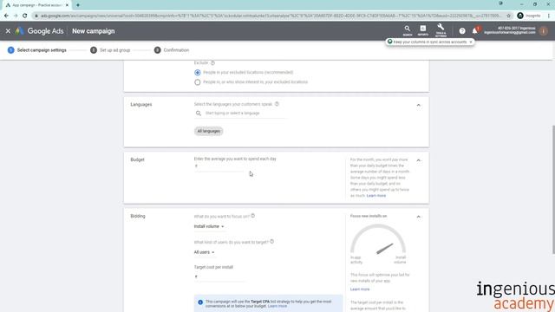The width and height of the screenshot is (555, 312).
Task: Open Learn more link in Budget help
Action: point(376,196)
